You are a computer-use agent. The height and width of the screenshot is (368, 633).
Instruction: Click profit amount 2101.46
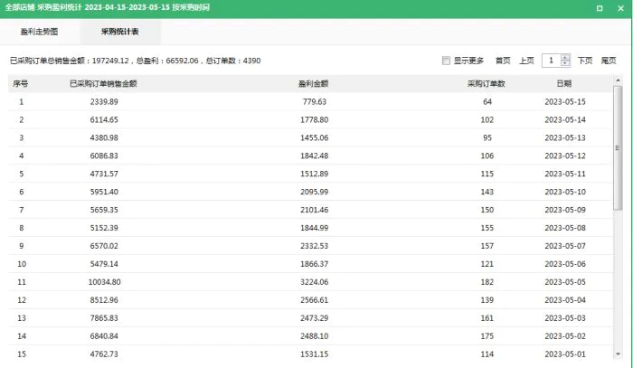point(315,210)
